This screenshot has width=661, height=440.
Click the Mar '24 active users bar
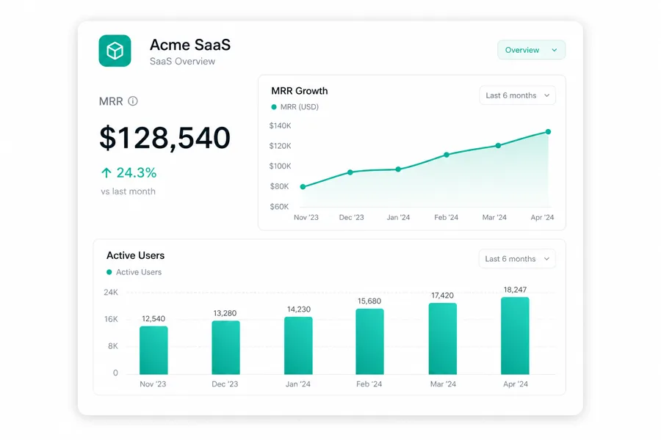tap(443, 339)
